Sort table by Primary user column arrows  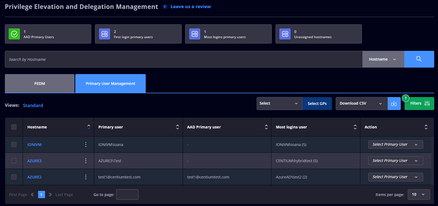[178, 127]
